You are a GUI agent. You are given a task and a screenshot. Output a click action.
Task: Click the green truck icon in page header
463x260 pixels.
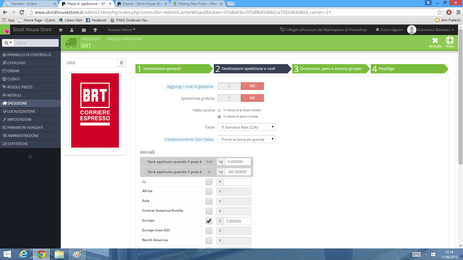click(71, 43)
